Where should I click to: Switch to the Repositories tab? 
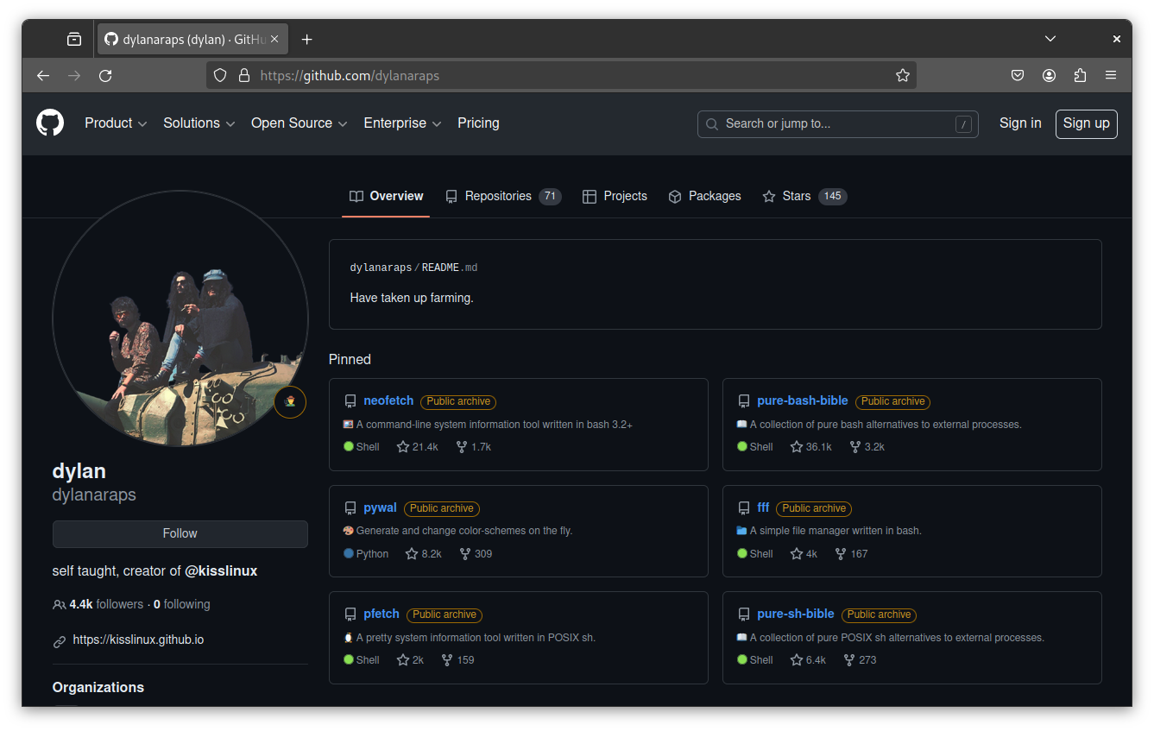pyautogui.click(x=503, y=197)
